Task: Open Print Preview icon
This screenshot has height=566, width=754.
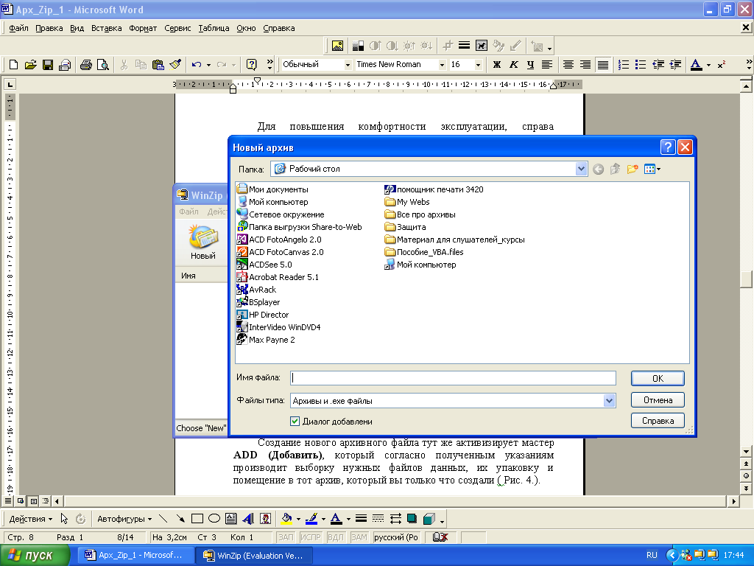Action: pos(103,65)
